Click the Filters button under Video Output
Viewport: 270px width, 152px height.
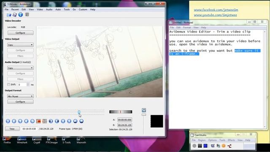(20, 56)
